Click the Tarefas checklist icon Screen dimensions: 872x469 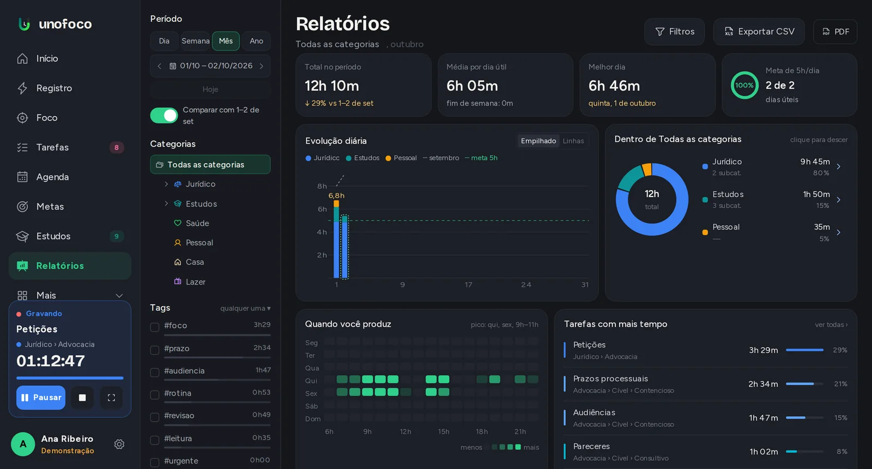pos(22,147)
